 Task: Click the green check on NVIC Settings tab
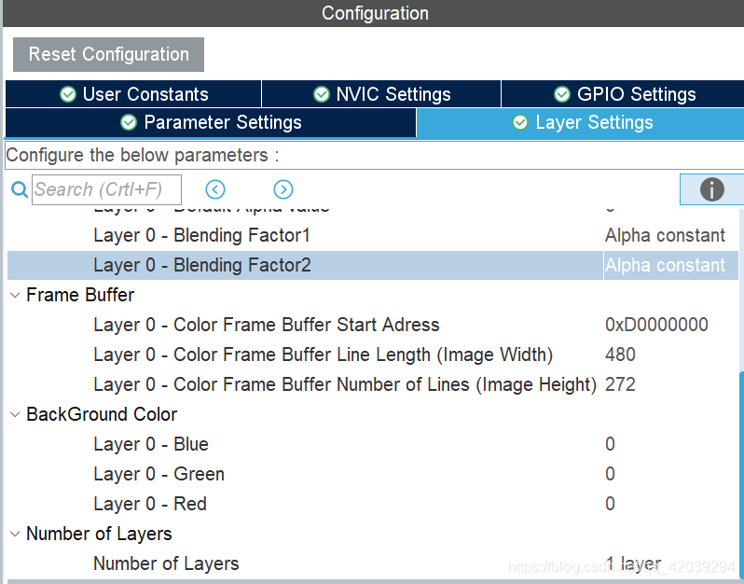pyautogui.click(x=322, y=94)
